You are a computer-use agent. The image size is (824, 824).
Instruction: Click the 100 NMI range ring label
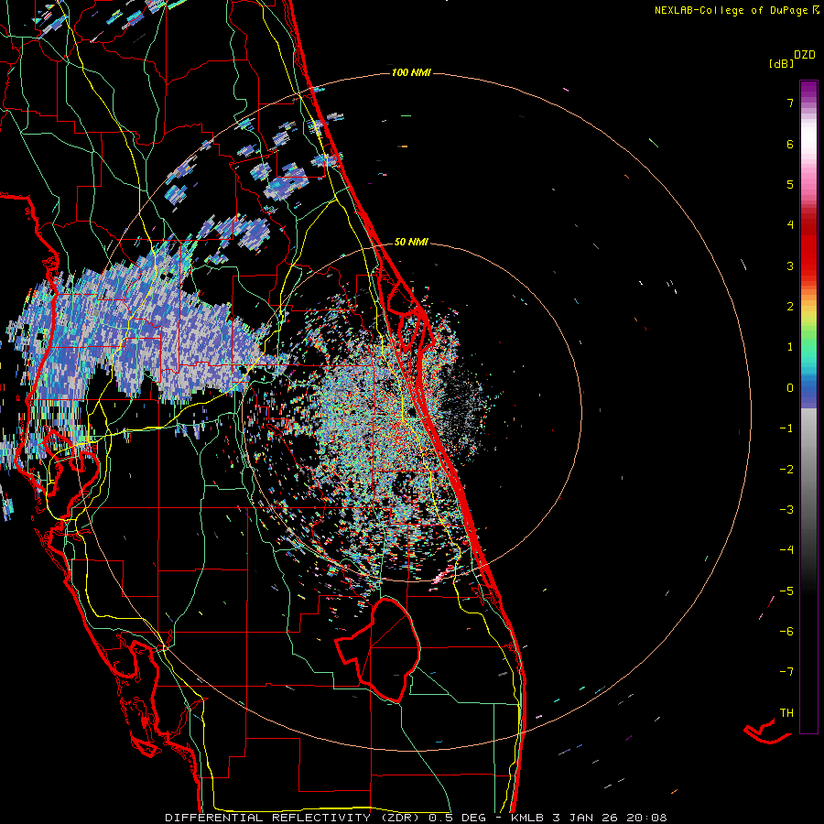coord(411,72)
